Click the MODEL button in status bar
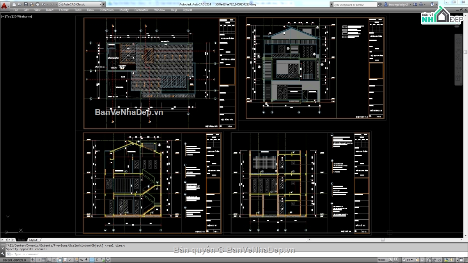Viewport: 468px width, 263px height. click(382, 260)
